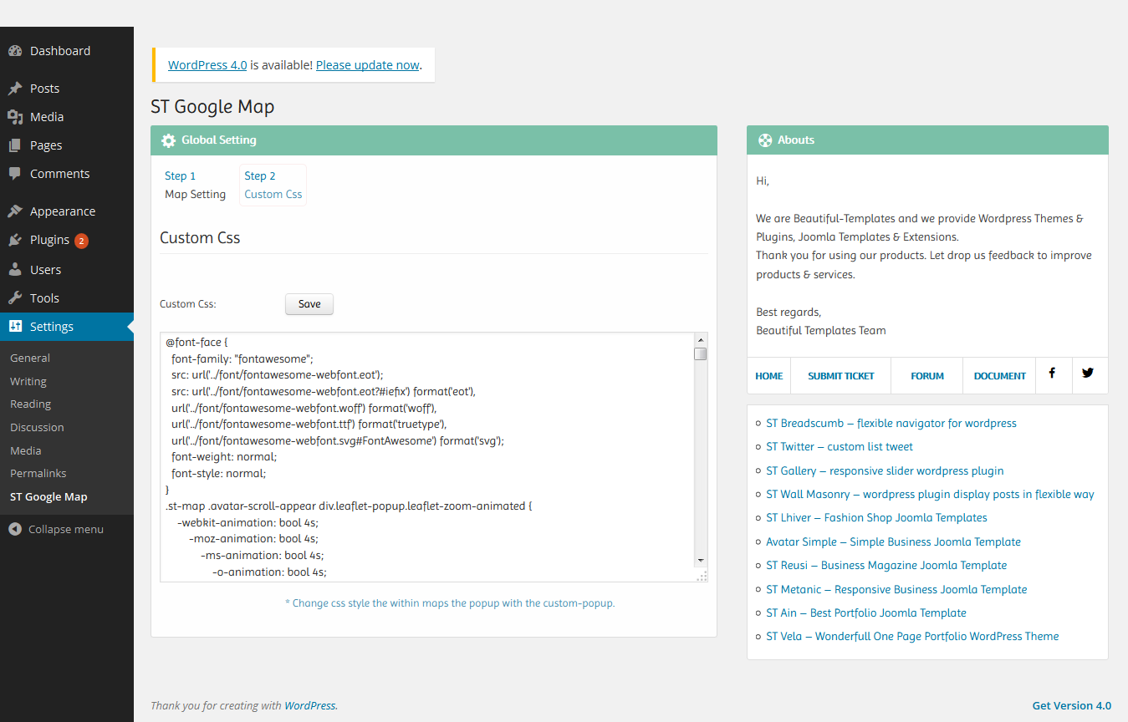Screen dimensions: 1128x722
Task: Click the Settings sliders icon
Action: point(15,327)
